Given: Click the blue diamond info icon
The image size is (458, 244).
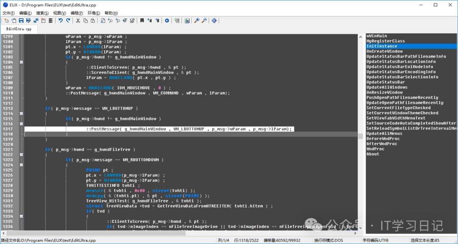Looking at the screenshot, I should [x=214, y=20].
